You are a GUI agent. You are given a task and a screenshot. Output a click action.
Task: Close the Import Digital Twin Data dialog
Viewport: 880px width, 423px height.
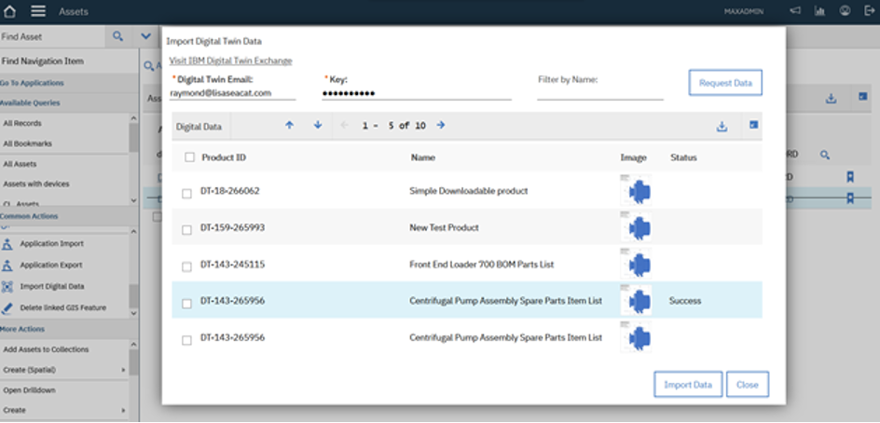coord(748,385)
